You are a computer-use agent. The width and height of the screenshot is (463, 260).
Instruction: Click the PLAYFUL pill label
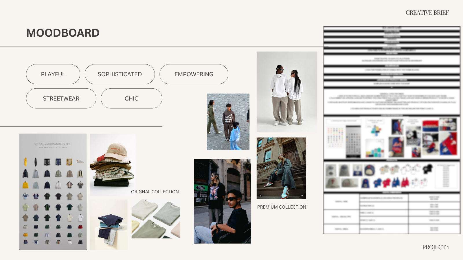click(x=53, y=74)
